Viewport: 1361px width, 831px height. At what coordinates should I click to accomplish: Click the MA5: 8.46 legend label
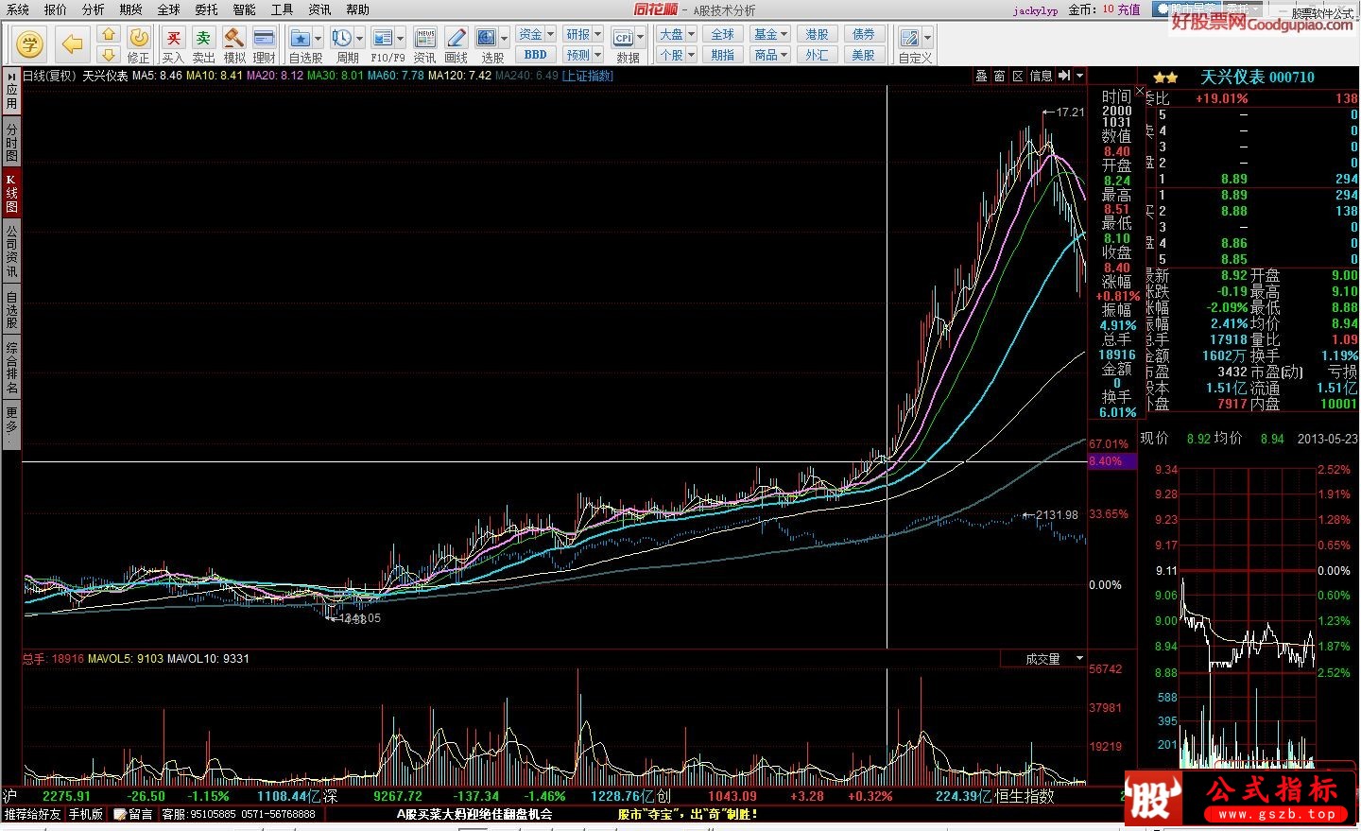157,76
